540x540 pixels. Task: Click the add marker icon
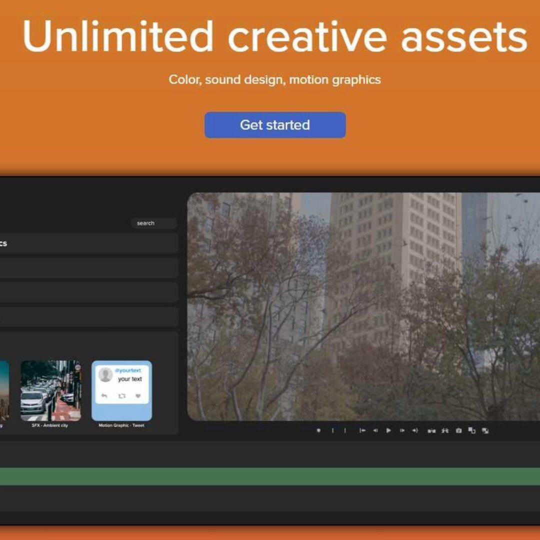tap(318, 430)
